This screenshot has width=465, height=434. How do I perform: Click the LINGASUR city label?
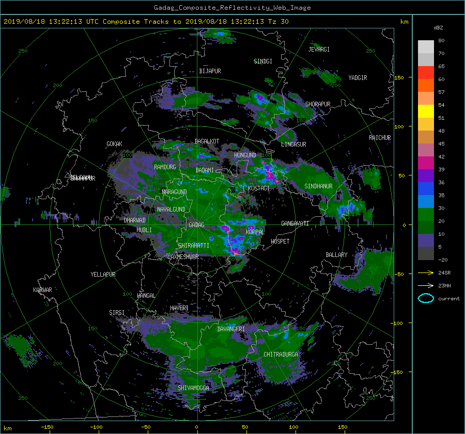point(293,144)
